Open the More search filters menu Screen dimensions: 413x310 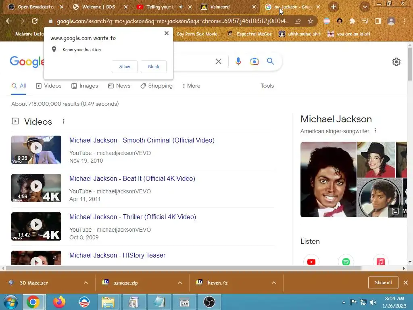click(191, 86)
